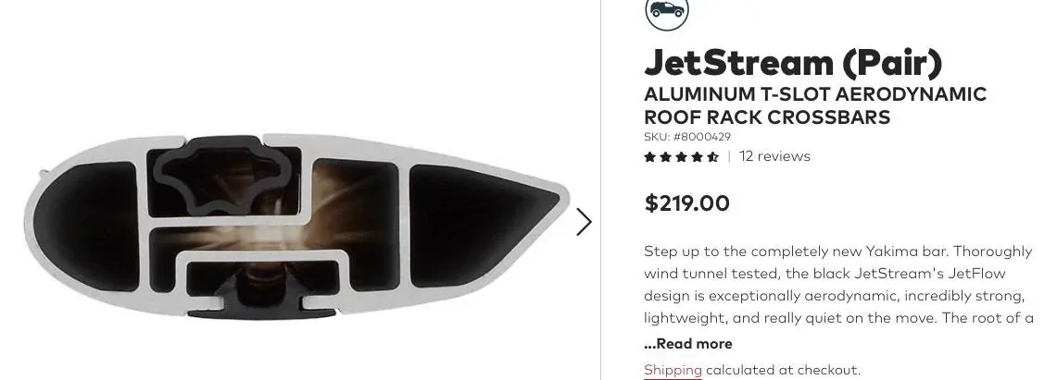Click the $219.00 price

[x=687, y=203]
